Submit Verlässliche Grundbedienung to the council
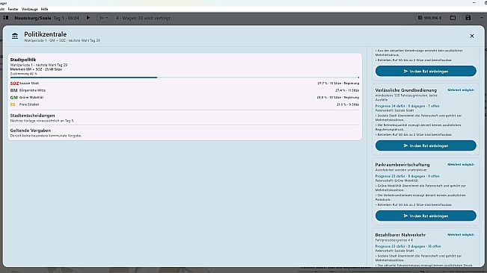Viewport: 487px width, 273px height. (426, 145)
